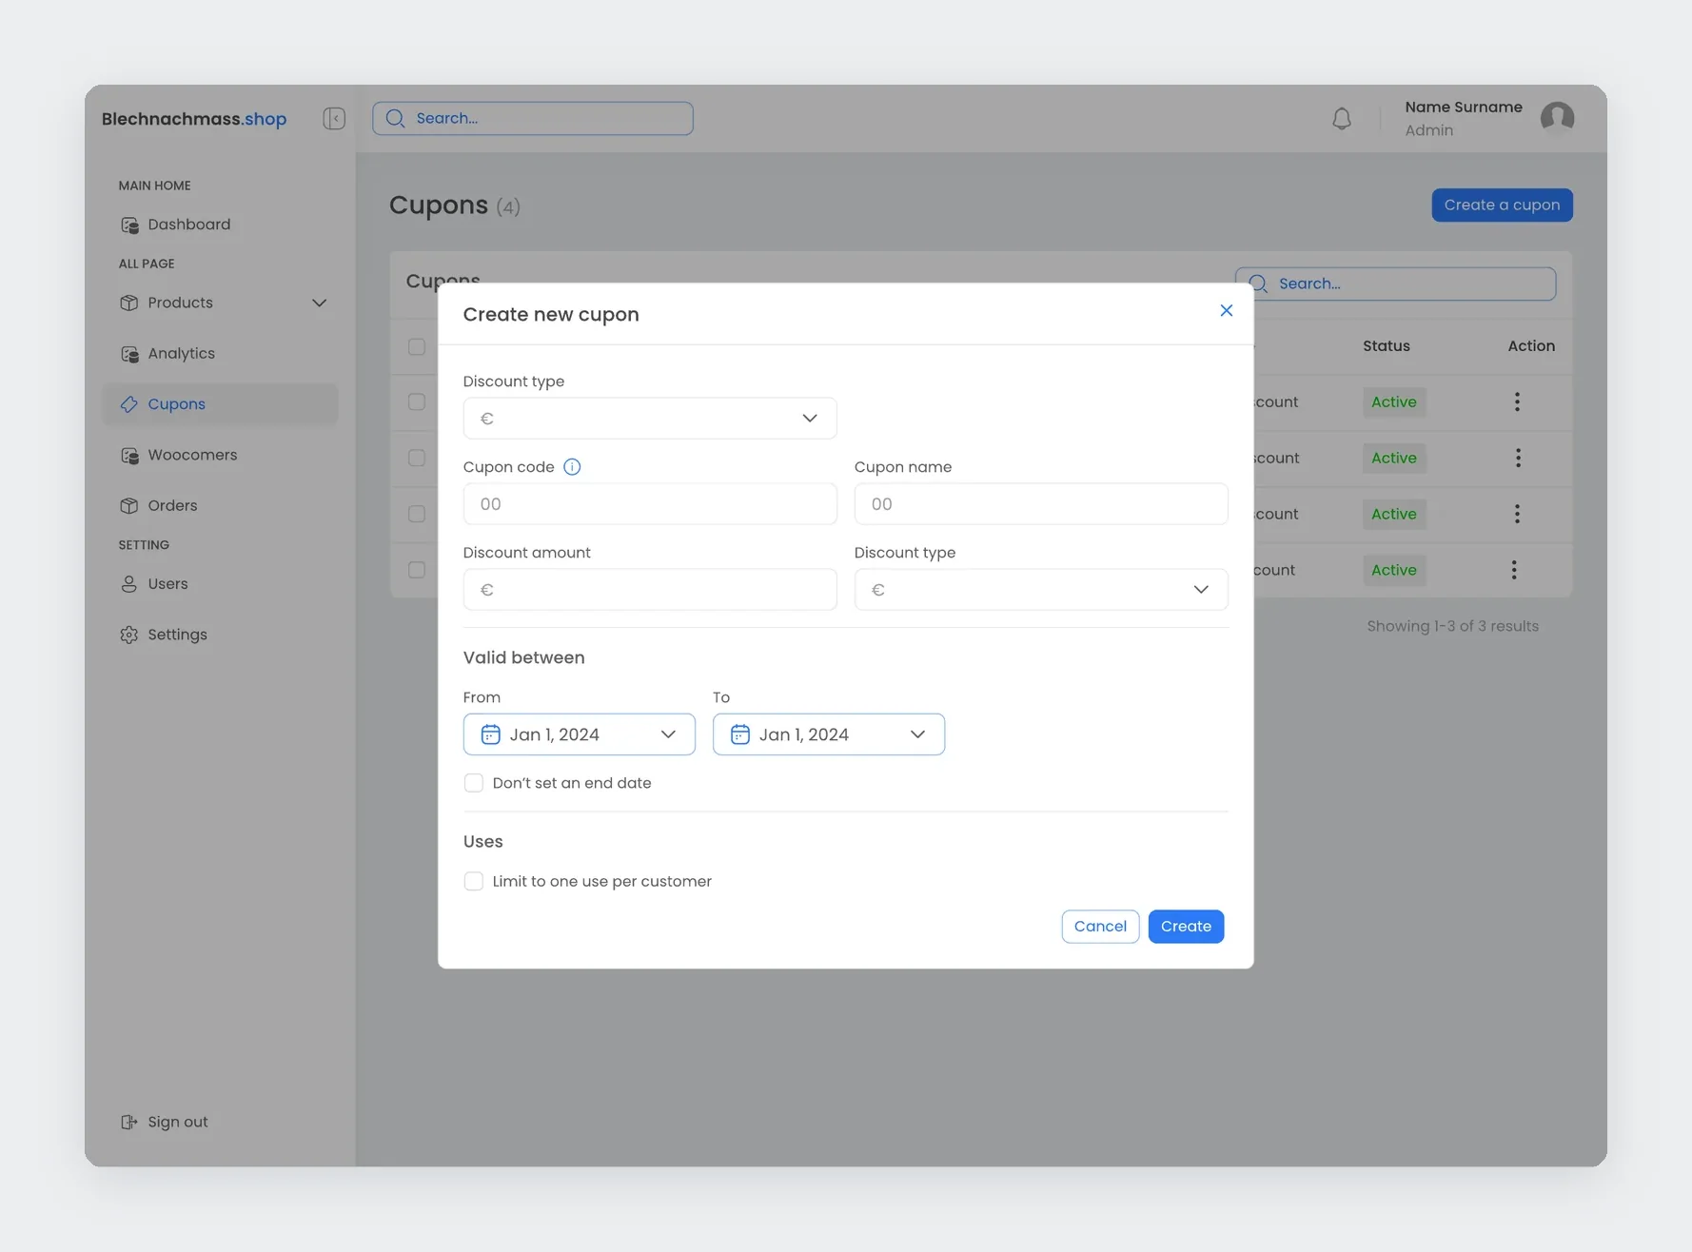1692x1252 pixels.
Task: Click Cancel in the dialog
Action: [x=1100, y=927]
